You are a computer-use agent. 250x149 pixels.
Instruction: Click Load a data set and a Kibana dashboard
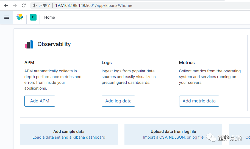[x=69, y=137]
